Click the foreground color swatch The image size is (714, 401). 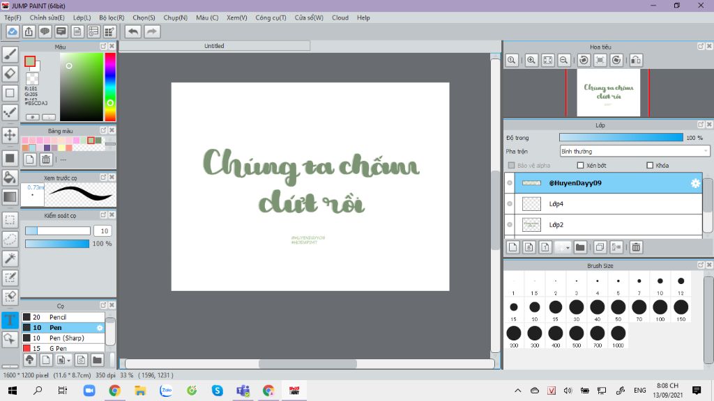point(30,61)
